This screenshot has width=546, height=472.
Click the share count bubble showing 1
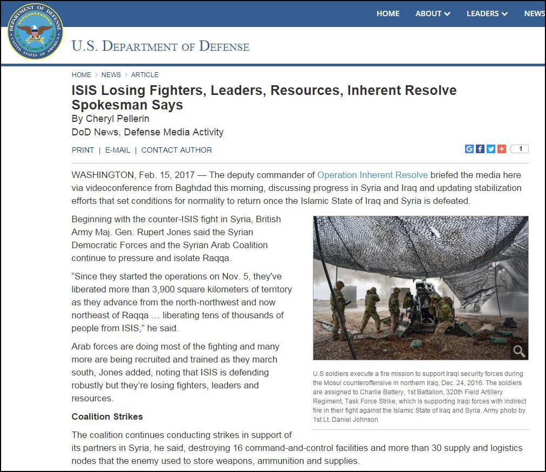pos(520,149)
